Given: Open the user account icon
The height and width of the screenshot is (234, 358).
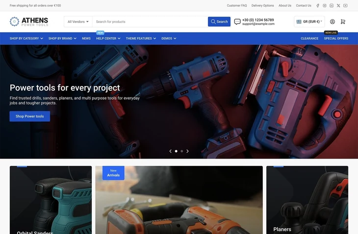Looking at the screenshot, I should tap(332, 22).
